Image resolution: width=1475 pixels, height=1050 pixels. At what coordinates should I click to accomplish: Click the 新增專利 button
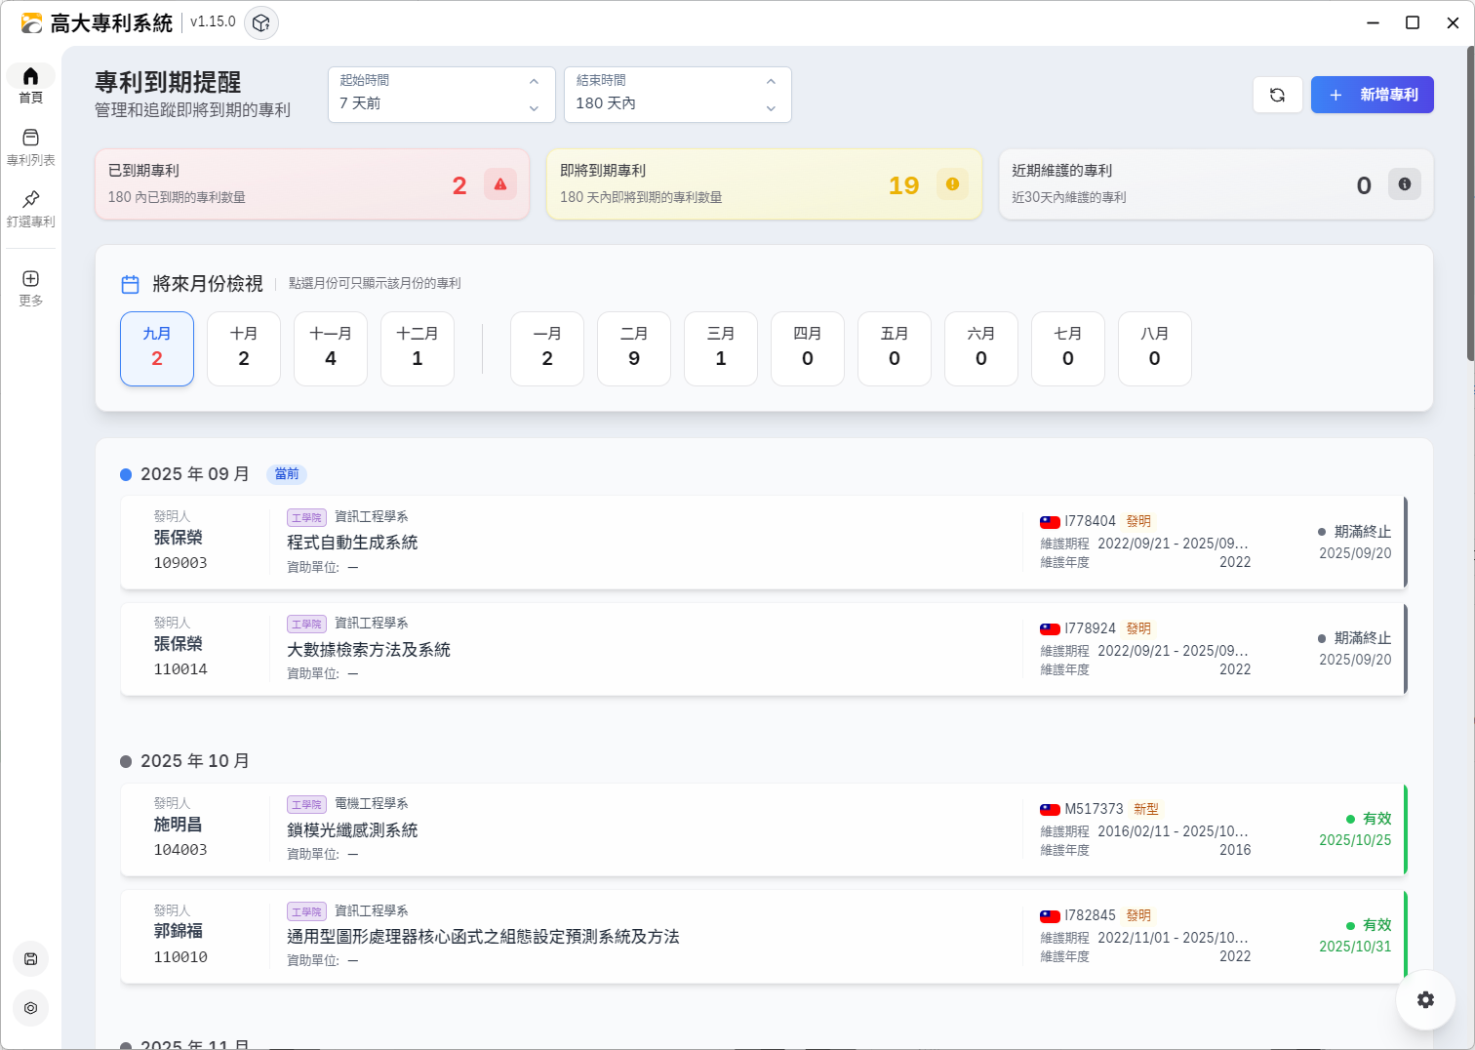1372,95
